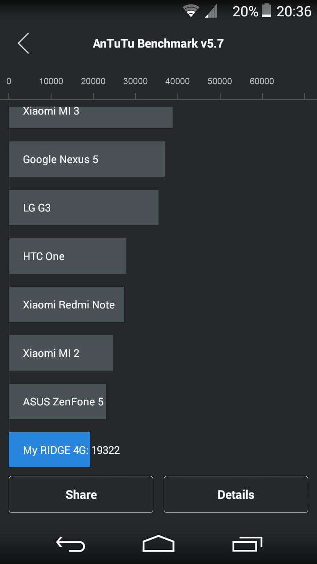Tap the back arrow in the header
The width and height of the screenshot is (317, 564).
[x=24, y=43]
